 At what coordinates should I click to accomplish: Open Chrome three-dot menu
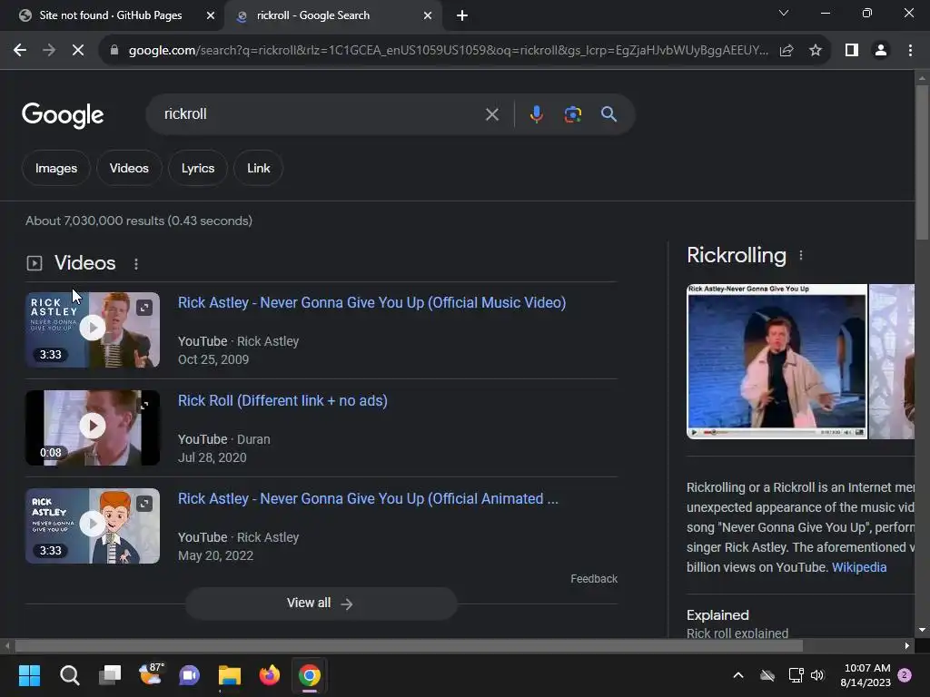(910, 51)
